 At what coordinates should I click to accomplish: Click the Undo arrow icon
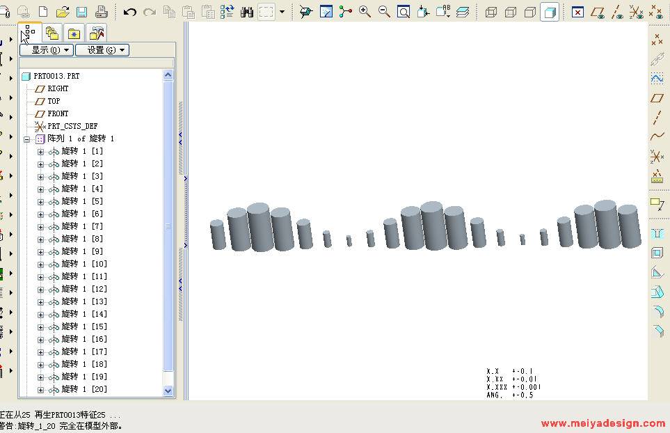[x=129, y=12]
